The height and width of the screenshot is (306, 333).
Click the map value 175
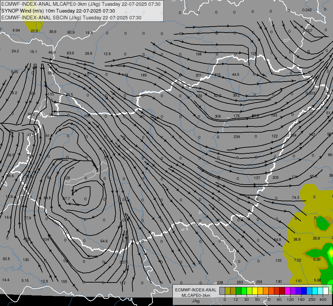(236, 116)
